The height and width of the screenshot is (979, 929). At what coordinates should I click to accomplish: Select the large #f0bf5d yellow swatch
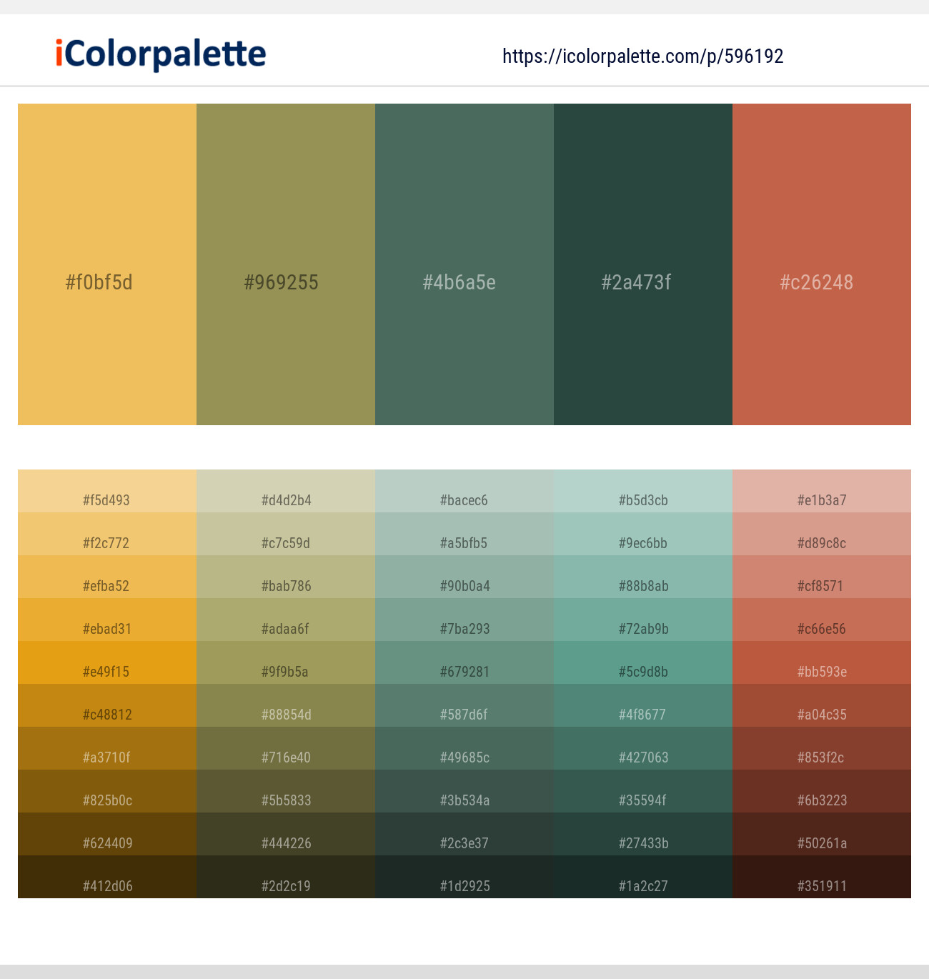tap(107, 264)
